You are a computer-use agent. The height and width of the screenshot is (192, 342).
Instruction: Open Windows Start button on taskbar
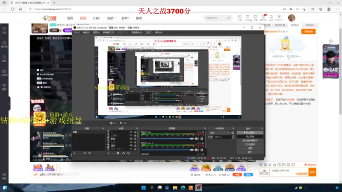tap(144, 188)
